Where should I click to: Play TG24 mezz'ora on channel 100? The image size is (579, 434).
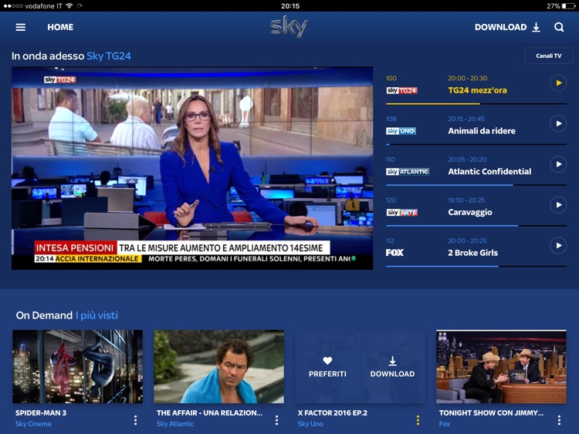558,83
